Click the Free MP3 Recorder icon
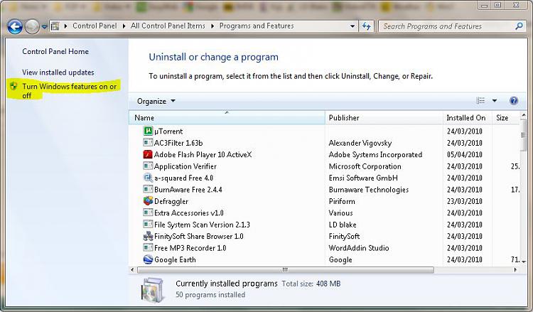This screenshot has width=533, height=312. pyautogui.click(x=148, y=247)
